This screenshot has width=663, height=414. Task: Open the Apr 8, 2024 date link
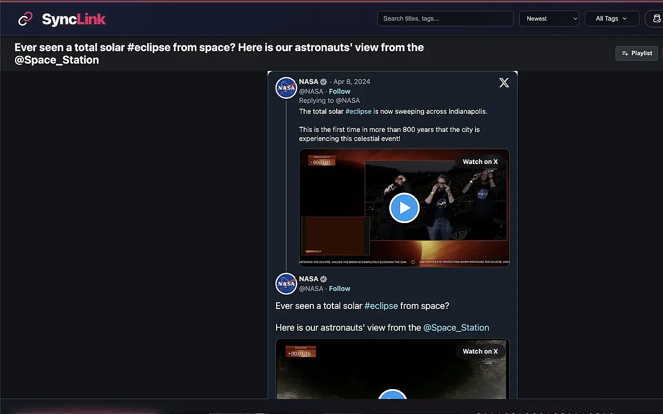pos(352,82)
